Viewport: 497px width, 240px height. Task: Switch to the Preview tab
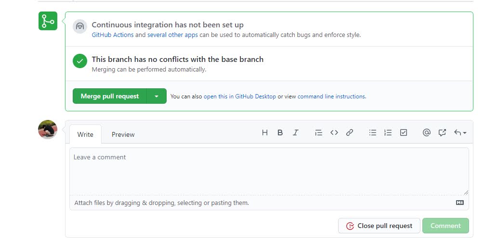pos(123,134)
